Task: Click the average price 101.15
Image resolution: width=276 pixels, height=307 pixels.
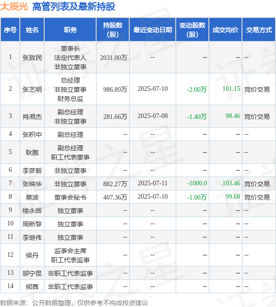Action: point(231,89)
